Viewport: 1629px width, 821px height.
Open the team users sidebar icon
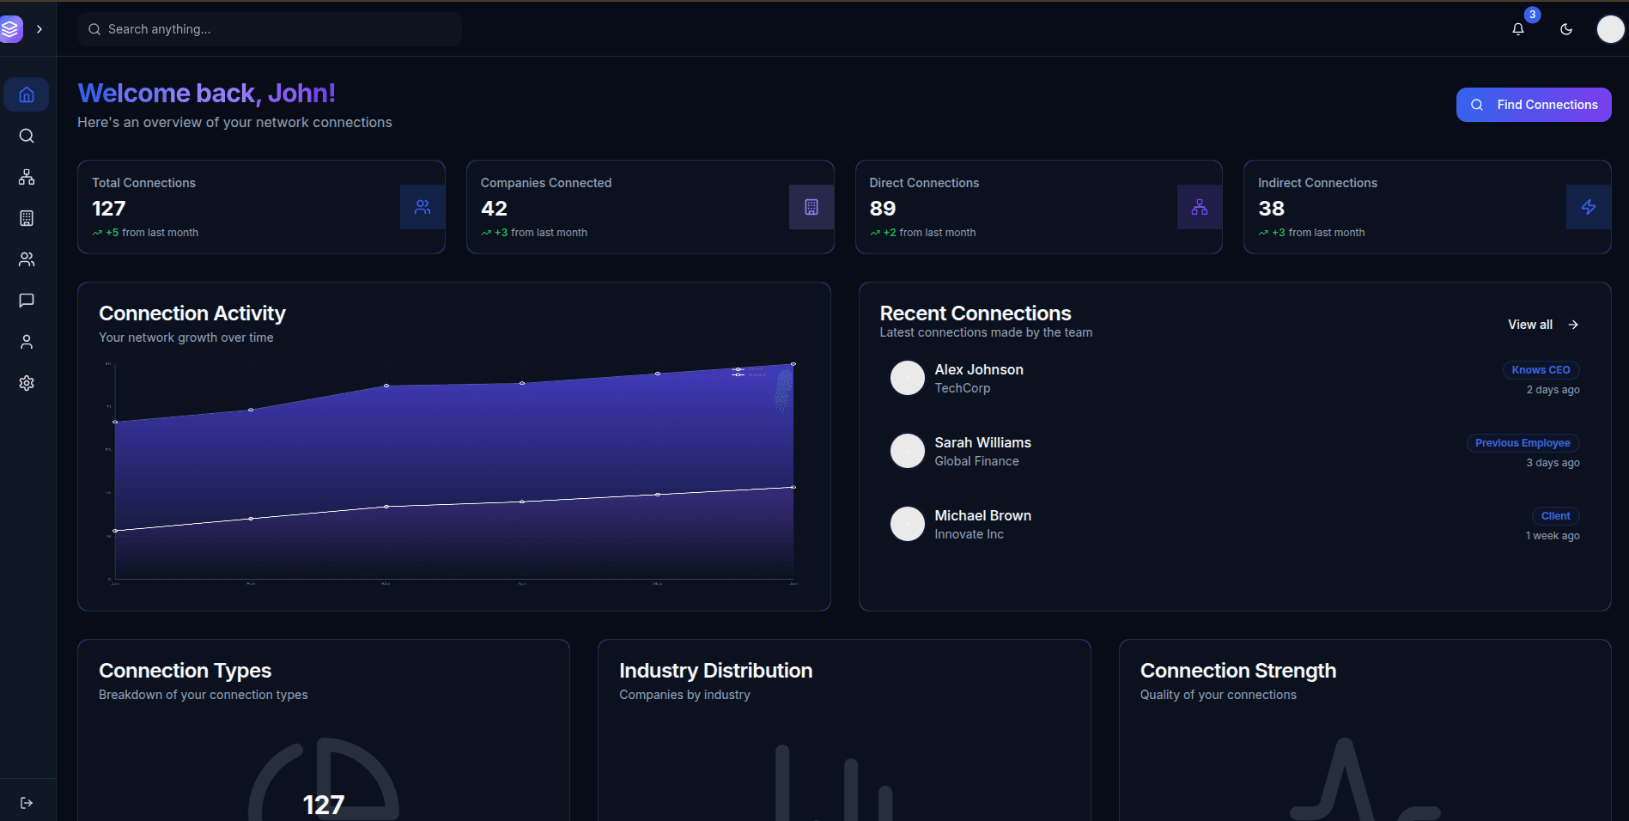(x=27, y=259)
